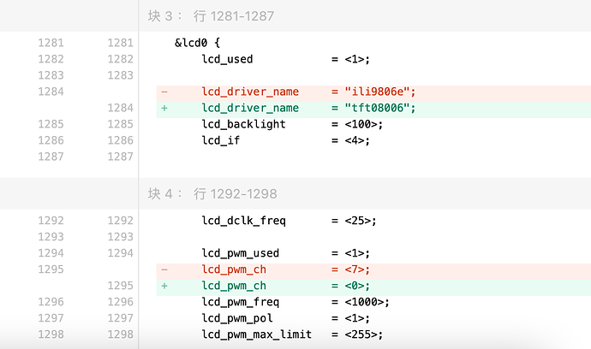Click the added "tft08006" string value
Image resolution: width=591 pixels, height=349 pixels.
tap(377, 108)
